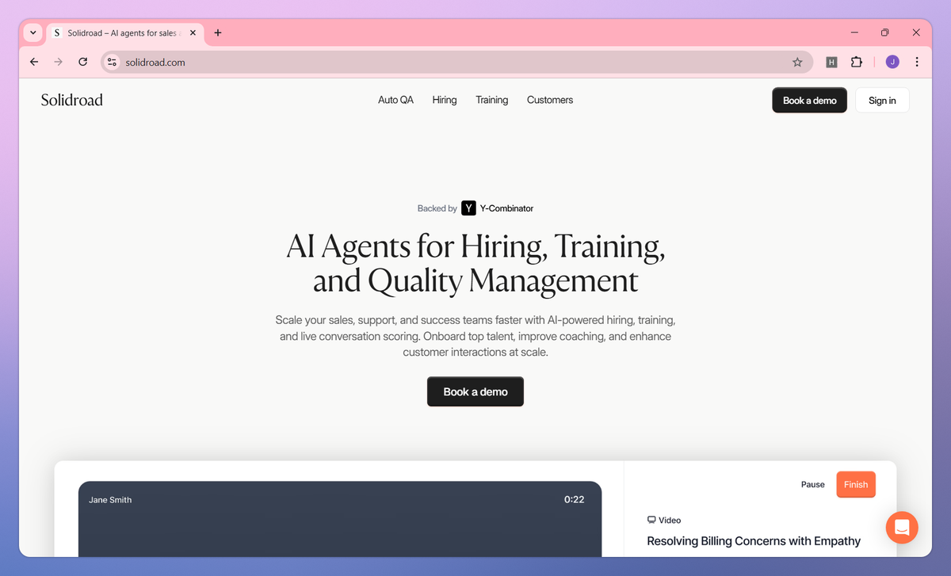Click Book a demo below hero text
The image size is (951, 576).
tap(475, 391)
